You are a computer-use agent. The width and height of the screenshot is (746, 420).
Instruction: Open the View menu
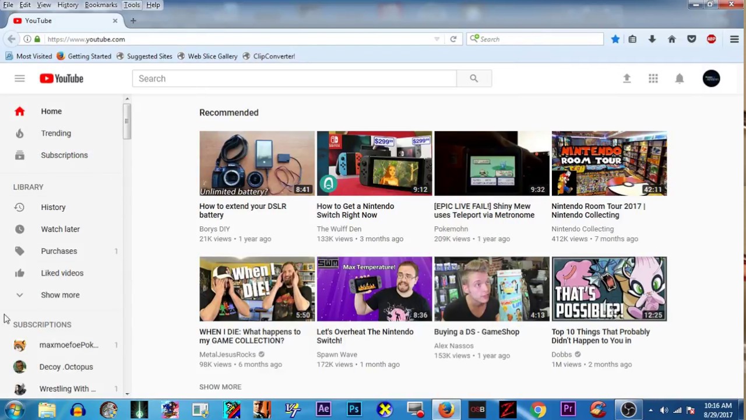[44, 5]
